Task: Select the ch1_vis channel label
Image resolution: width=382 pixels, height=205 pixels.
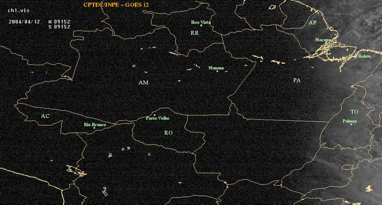Action: tap(18, 11)
